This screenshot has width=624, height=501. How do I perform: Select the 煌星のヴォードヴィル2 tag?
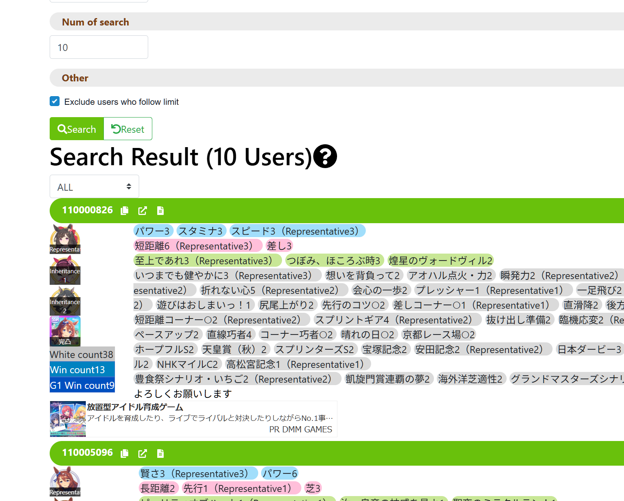click(x=440, y=261)
